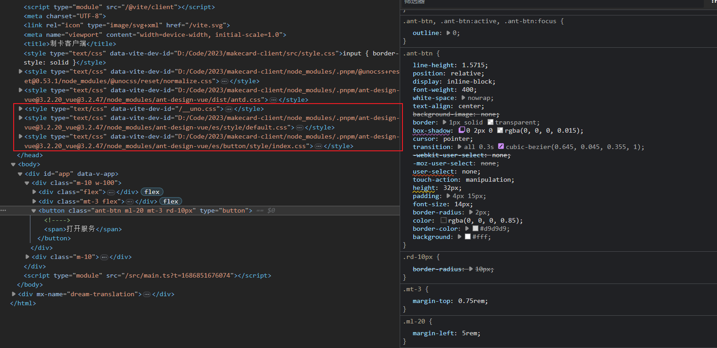
Task: Select the span 打开服务 element
Action: click(x=83, y=229)
